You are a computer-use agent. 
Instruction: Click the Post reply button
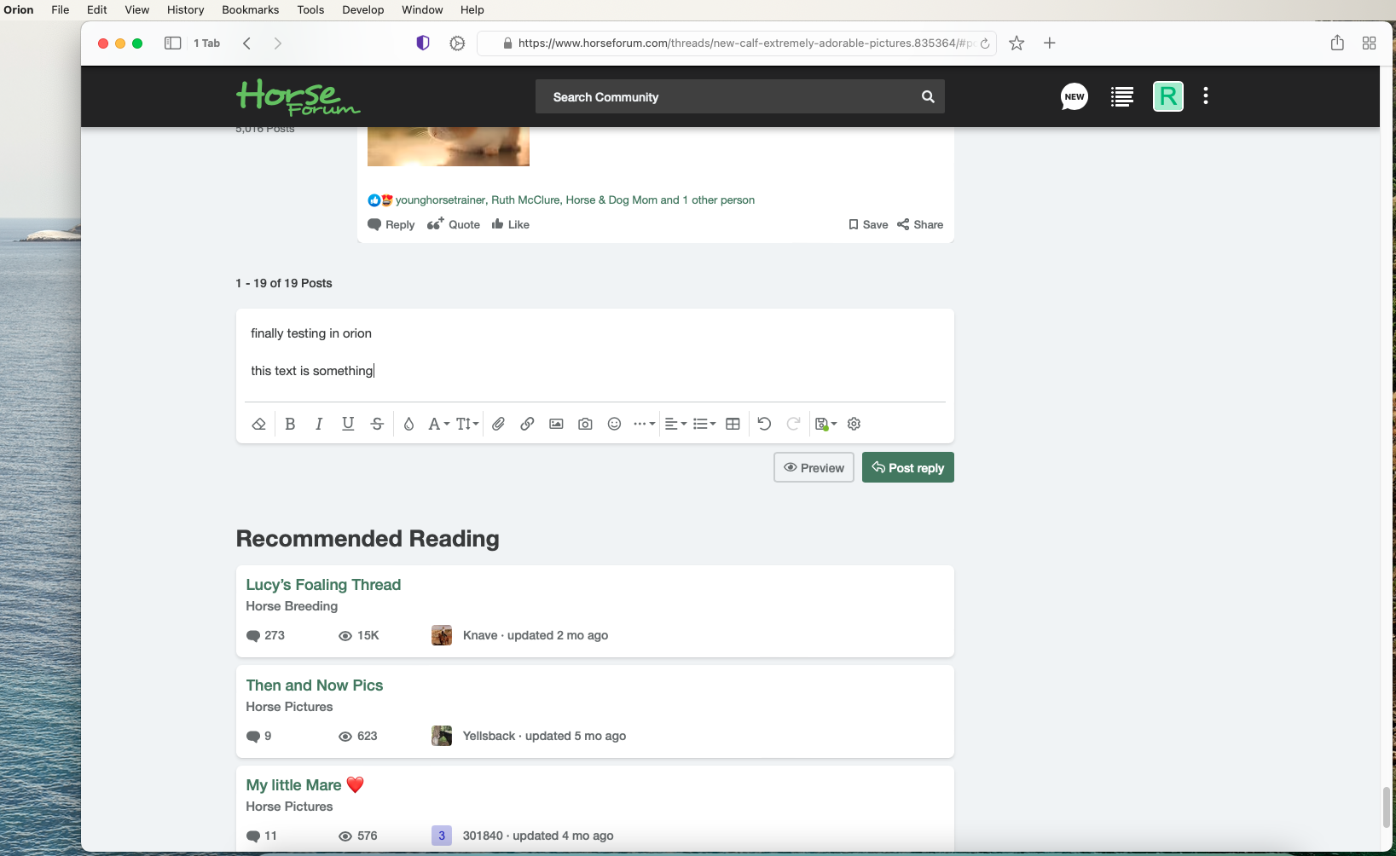(907, 467)
